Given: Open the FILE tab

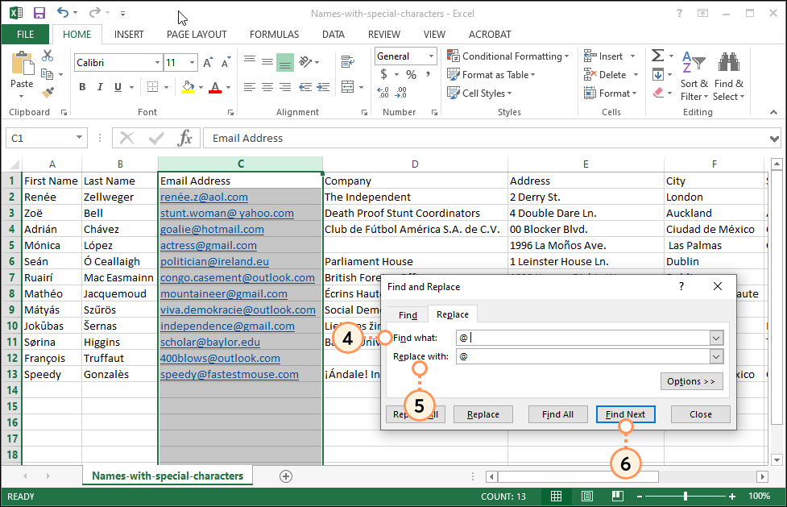Looking at the screenshot, I should pyautogui.click(x=25, y=34).
